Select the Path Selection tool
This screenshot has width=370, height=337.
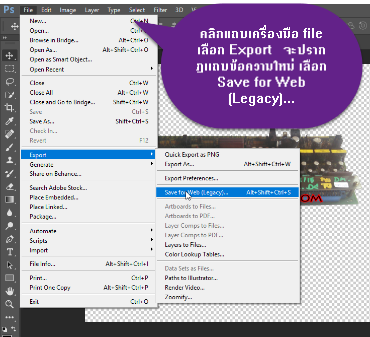(x=10, y=265)
